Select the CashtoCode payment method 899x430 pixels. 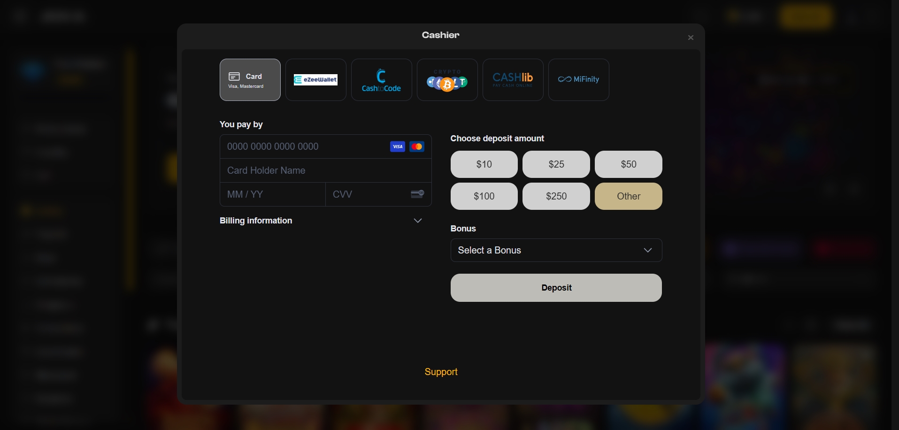381,79
